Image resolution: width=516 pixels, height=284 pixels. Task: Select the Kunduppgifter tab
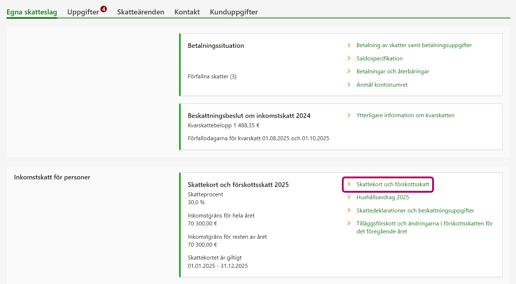point(234,12)
